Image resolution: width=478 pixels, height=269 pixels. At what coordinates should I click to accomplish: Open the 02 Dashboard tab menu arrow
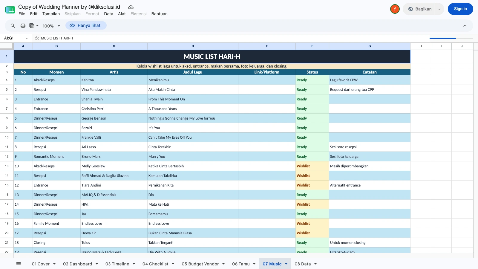(x=97, y=264)
